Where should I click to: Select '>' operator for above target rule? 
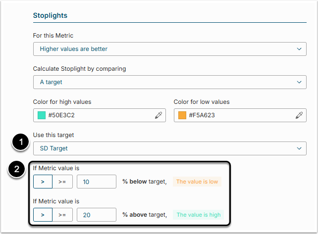tap(43, 215)
